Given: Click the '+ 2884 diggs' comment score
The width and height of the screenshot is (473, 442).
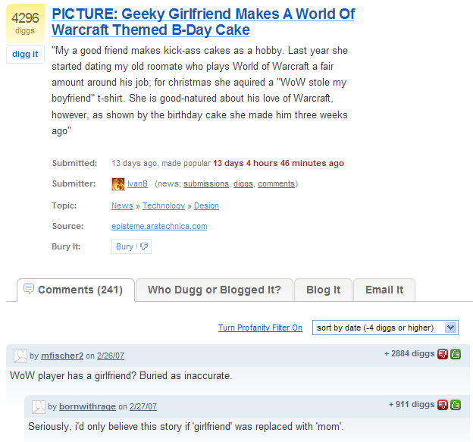Looking at the screenshot, I should (409, 353).
